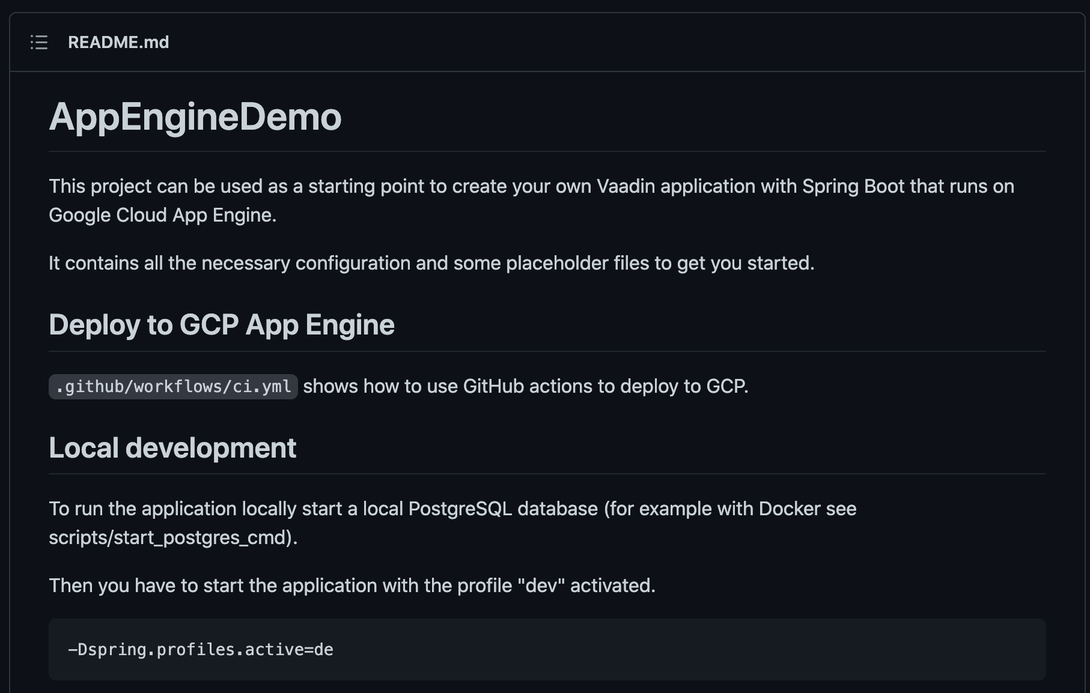Select the .github/workflows/ci.yml inline code

(173, 387)
